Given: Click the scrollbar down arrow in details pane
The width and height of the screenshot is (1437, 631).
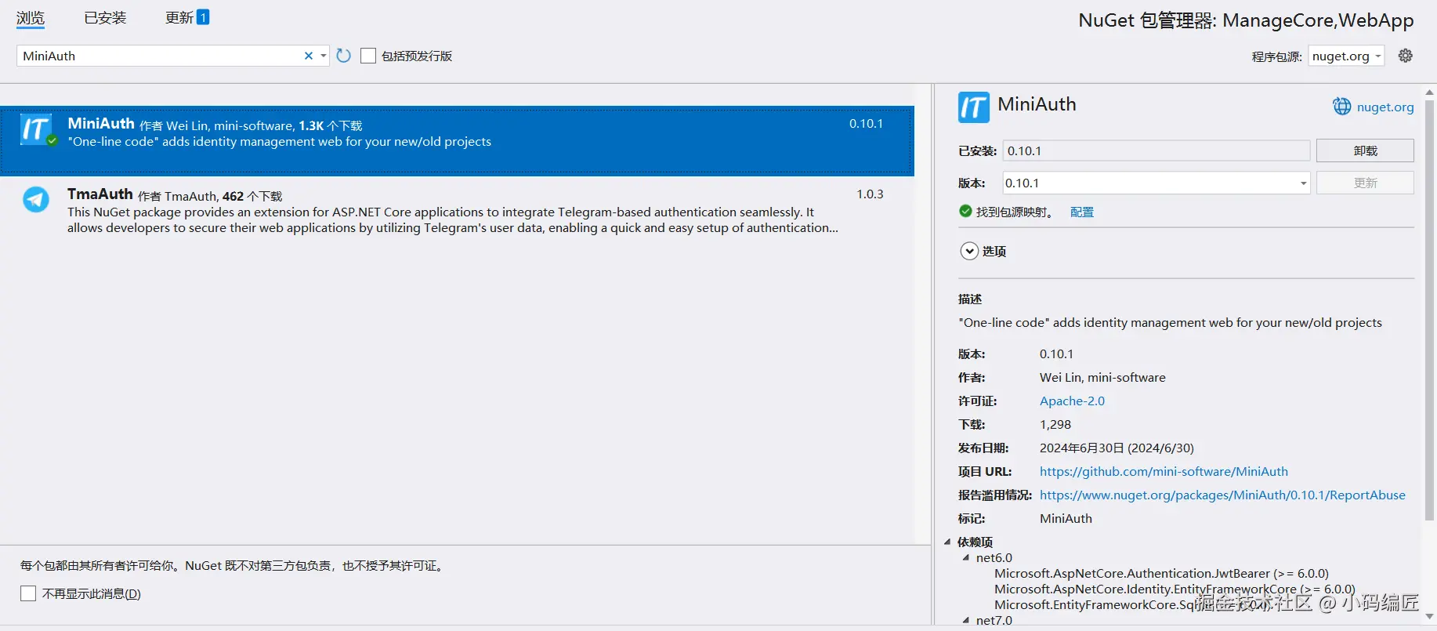Looking at the screenshot, I should (x=1429, y=617).
